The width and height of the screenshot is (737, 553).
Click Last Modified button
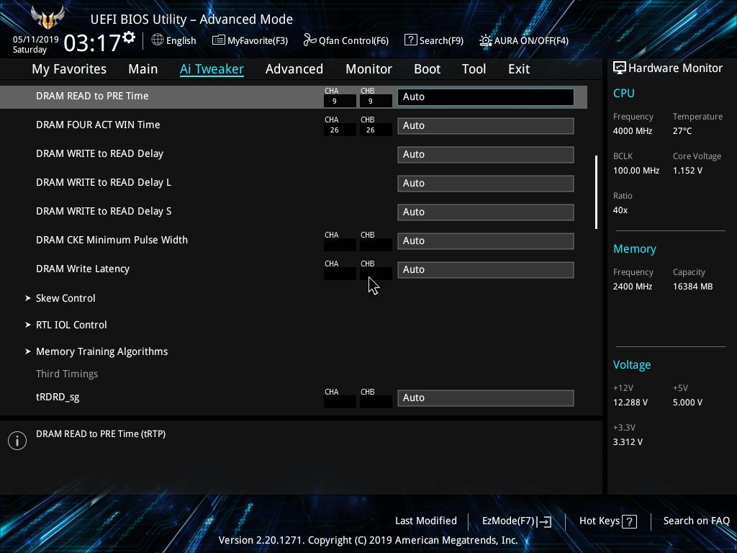click(x=426, y=521)
